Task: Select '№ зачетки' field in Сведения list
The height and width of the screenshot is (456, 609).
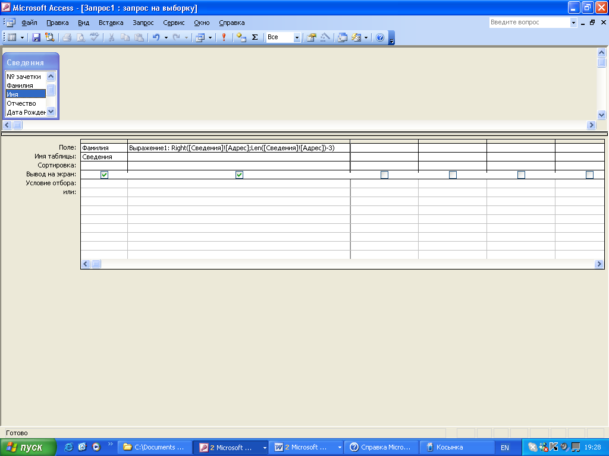Action: [26, 77]
